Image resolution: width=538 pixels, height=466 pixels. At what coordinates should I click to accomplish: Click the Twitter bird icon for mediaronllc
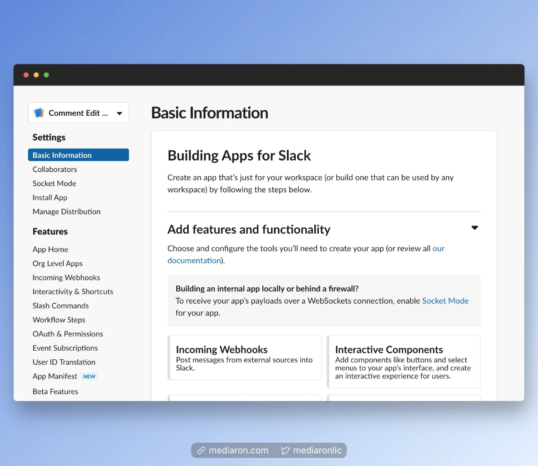tap(285, 450)
